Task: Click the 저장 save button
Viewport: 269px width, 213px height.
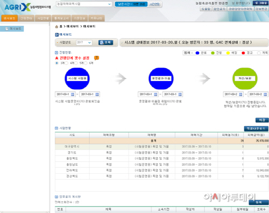Action: (262, 120)
